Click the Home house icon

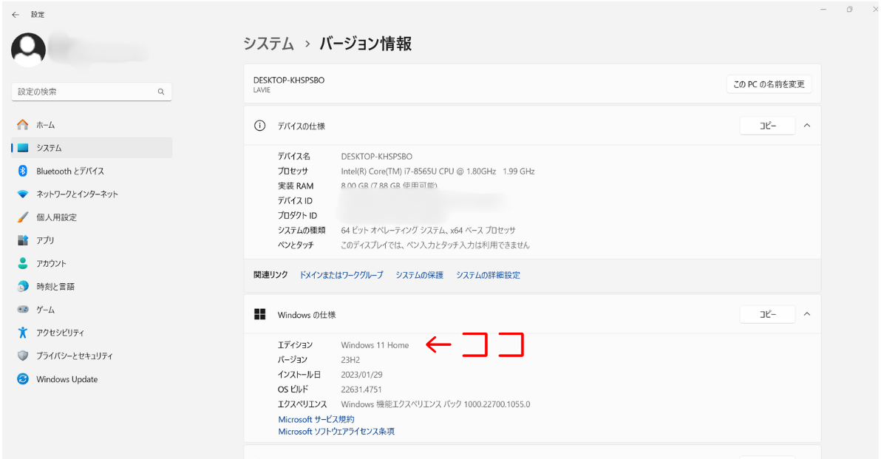point(22,125)
